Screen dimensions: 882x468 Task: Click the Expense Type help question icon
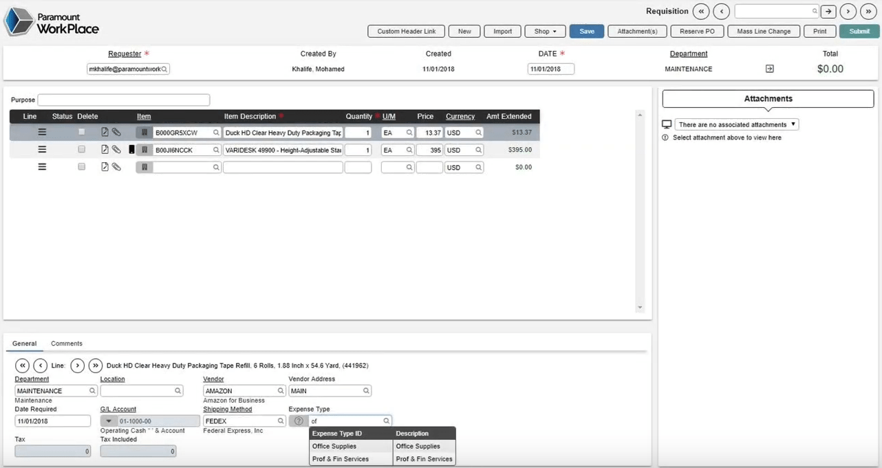click(299, 421)
